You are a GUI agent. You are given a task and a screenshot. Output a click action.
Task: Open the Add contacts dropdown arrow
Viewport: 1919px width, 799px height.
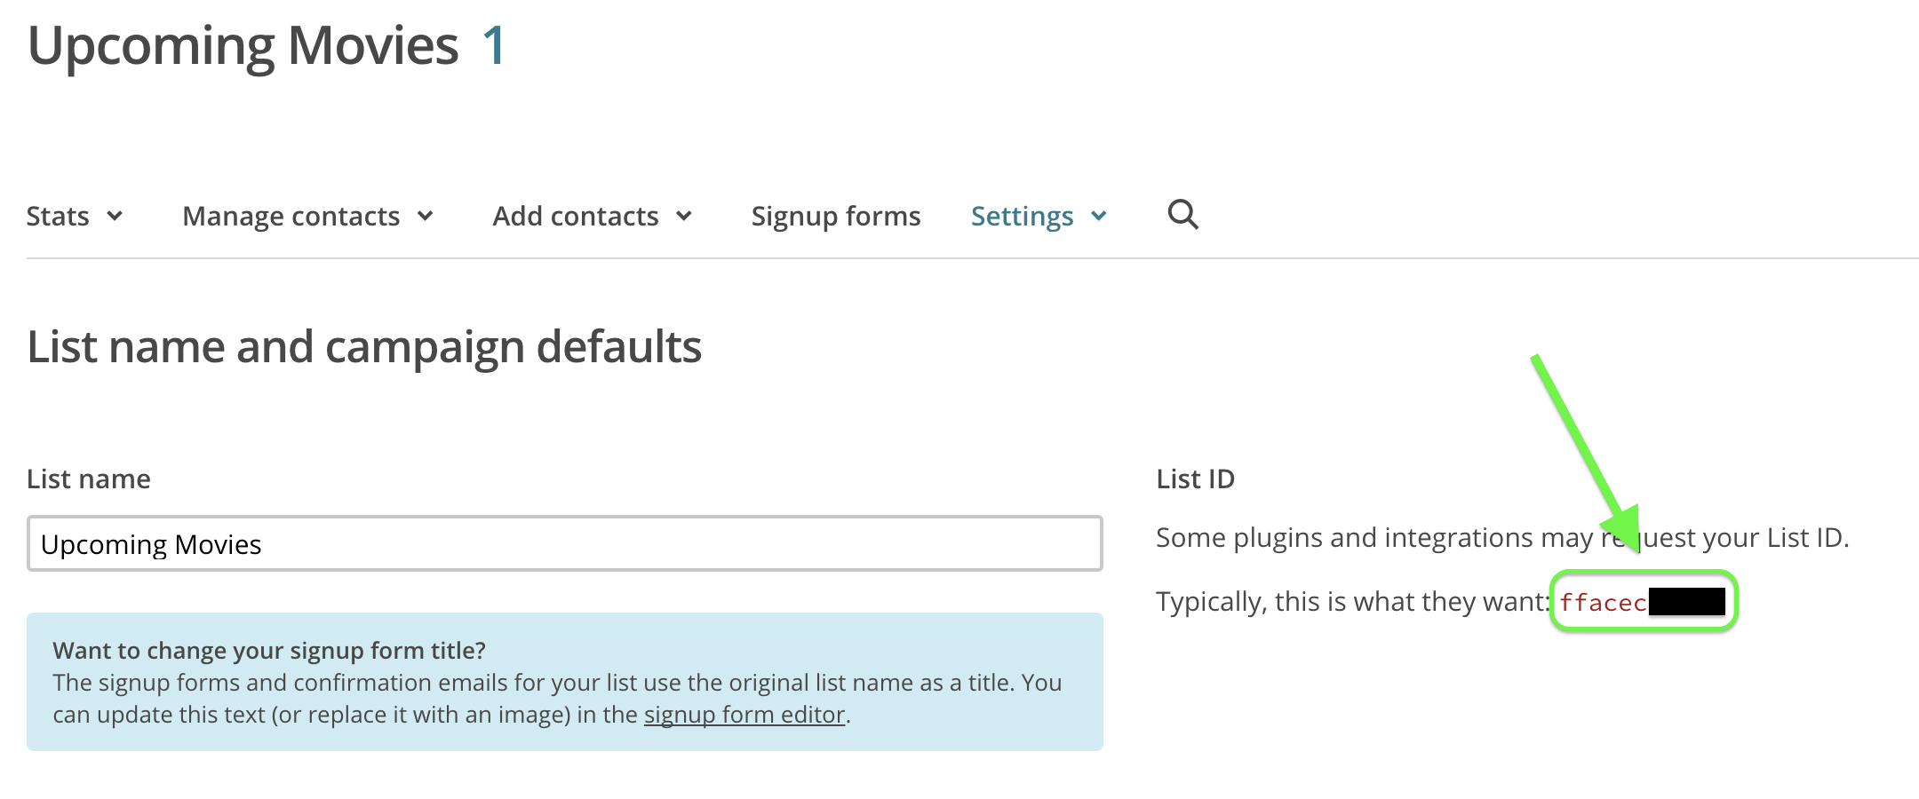(684, 216)
